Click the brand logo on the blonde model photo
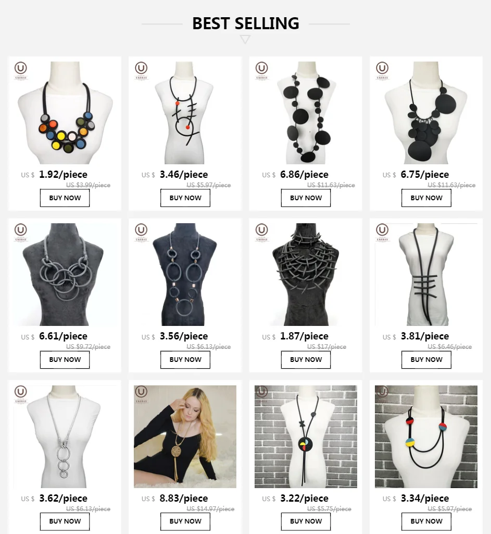The image size is (491, 534). (141, 394)
